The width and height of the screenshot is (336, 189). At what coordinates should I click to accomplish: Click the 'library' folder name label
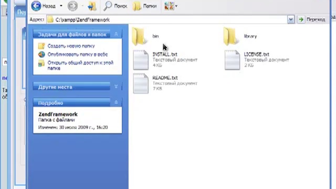point(250,36)
